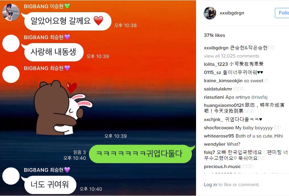Screen dimensions: 289x196
Task: Open commenter lolita_1223's profile
Action: coord(216,64)
